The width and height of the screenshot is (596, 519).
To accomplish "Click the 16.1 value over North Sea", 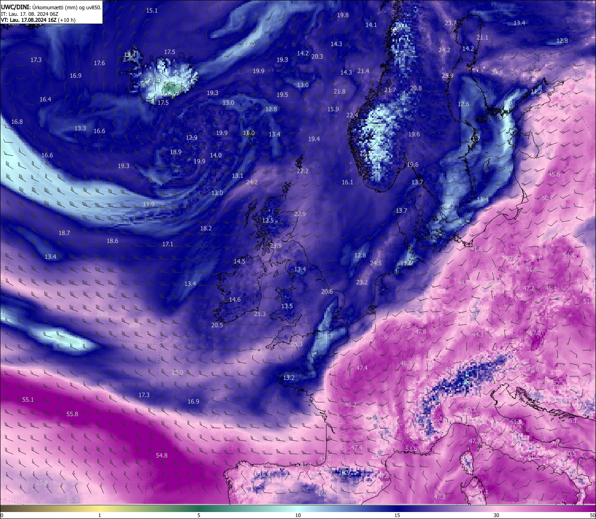I will (347, 182).
